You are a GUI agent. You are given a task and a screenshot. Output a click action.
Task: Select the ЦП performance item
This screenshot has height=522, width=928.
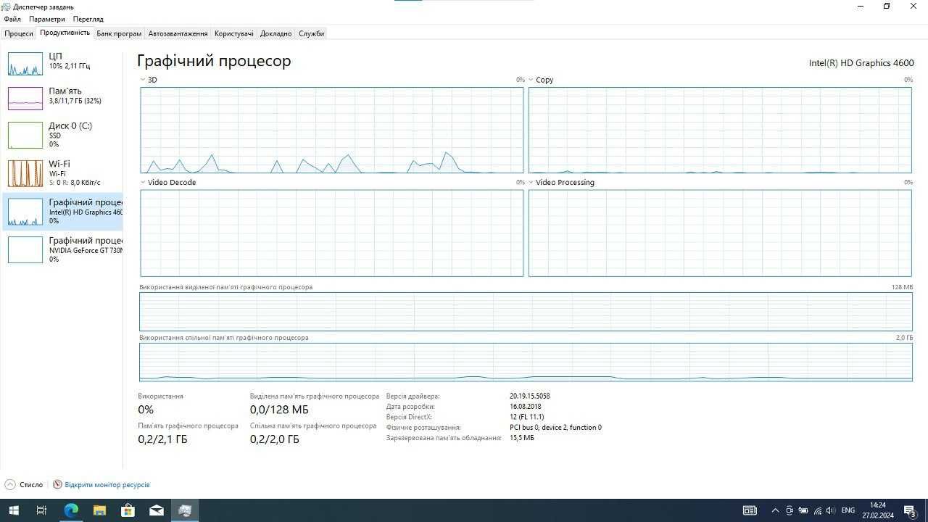pos(62,63)
